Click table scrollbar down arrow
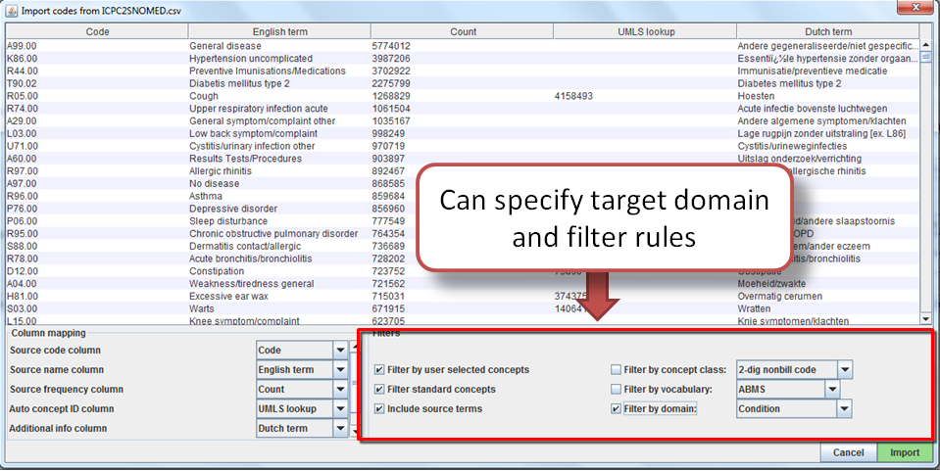 point(926,317)
